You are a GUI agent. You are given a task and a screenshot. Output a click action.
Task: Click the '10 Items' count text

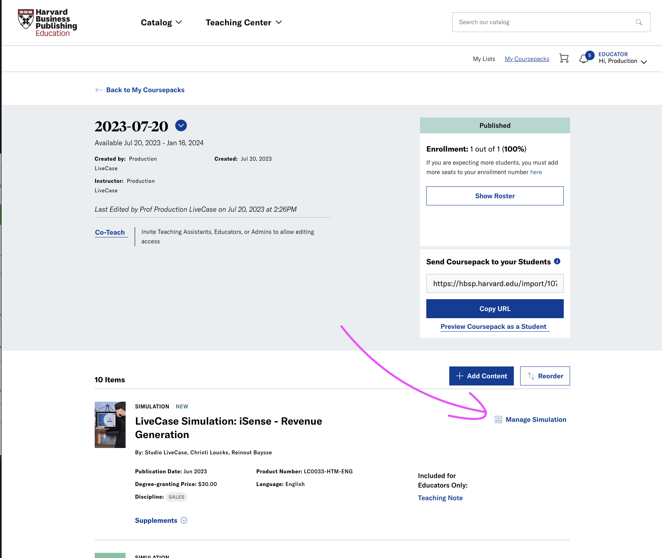click(110, 380)
